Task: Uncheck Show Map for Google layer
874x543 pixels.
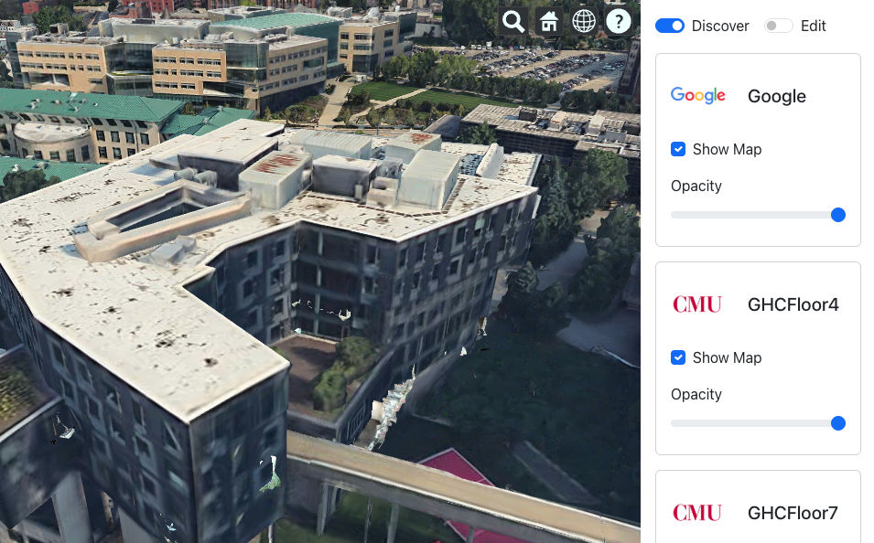Action: (x=678, y=149)
